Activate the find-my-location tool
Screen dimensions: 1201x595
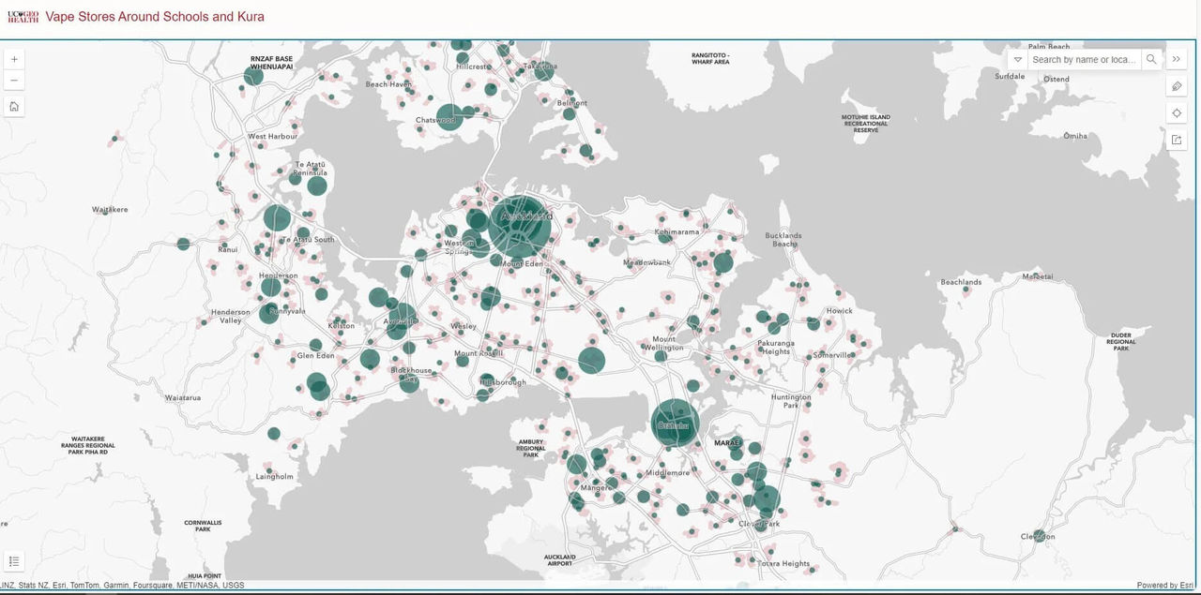pyautogui.click(x=1177, y=112)
